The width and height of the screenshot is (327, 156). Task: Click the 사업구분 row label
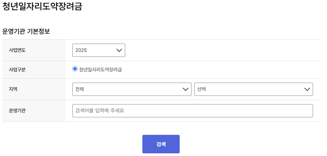point(17,70)
